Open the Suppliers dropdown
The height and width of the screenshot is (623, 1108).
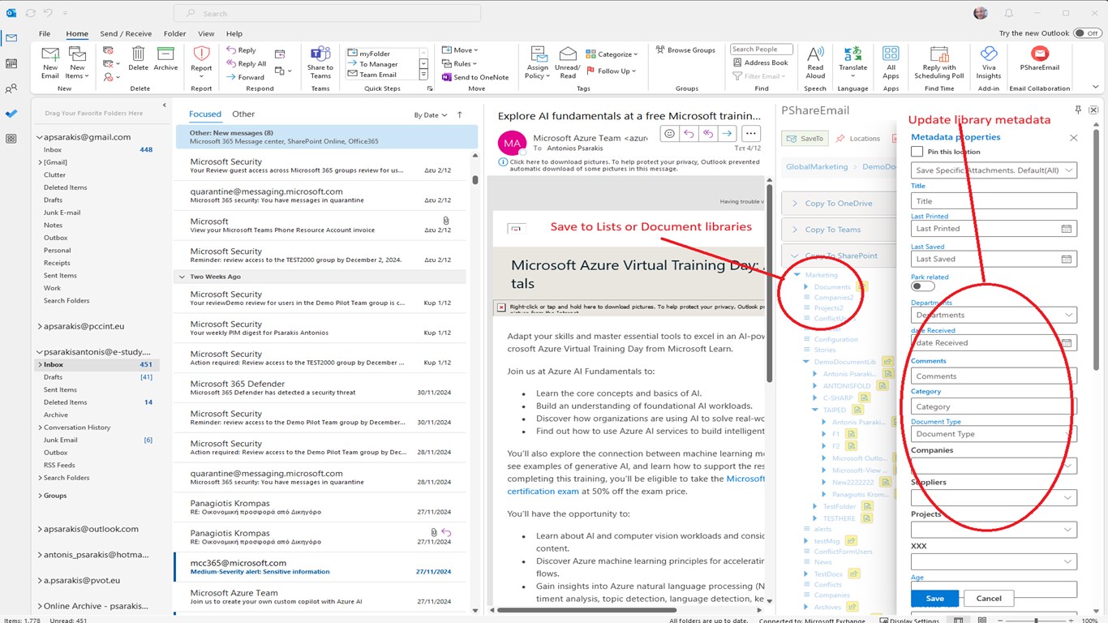coord(994,497)
